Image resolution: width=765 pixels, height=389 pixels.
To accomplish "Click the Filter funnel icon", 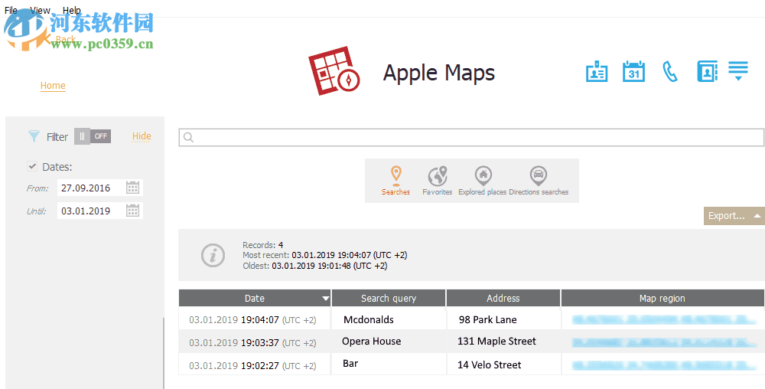I will point(34,136).
